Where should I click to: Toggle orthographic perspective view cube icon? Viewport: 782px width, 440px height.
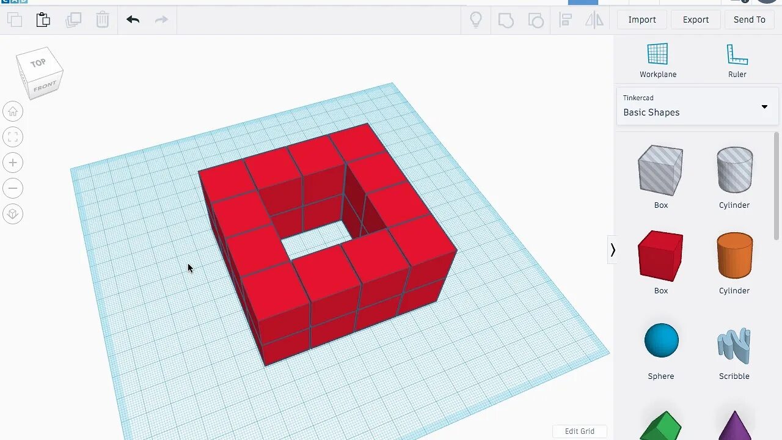pyautogui.click(x=13, y=214)
